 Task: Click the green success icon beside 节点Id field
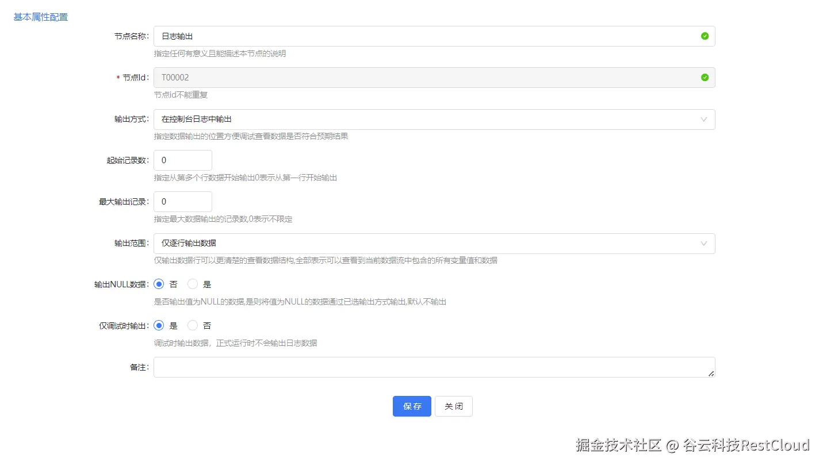705,77
